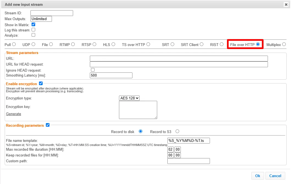This screenshot has height=184, width=291.
Task: Choose the File radio button
Action: (x=51, y=44)
